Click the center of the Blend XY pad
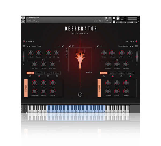Image resolution: width=161 pixels, height=146 pixels. [80, 59]
